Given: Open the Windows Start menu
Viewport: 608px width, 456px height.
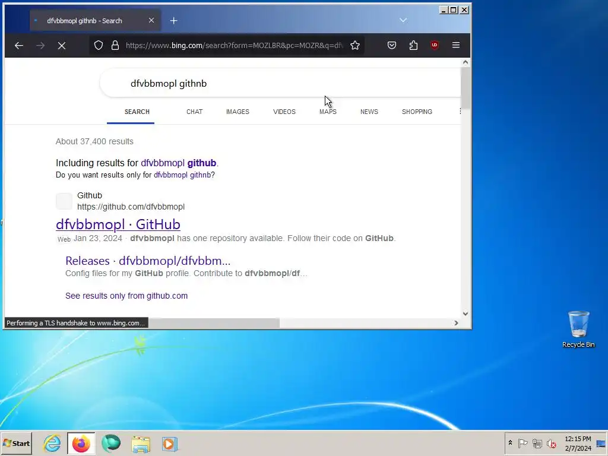Looking at the screenshot, I should coord(16,443).
